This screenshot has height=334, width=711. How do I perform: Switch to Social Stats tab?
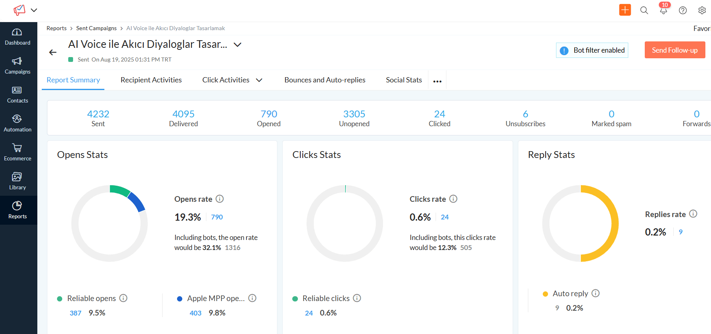pyautogui.click(x=404, y=80)
